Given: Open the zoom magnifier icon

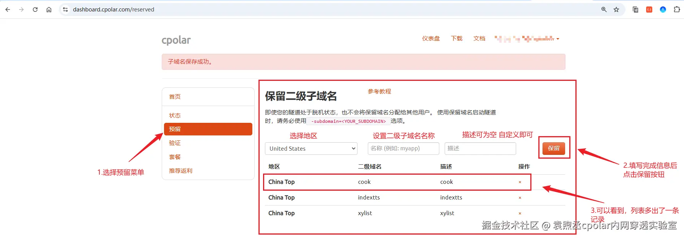Looking at the screenshot, I should pyautogui.click(x=604, y=10).
